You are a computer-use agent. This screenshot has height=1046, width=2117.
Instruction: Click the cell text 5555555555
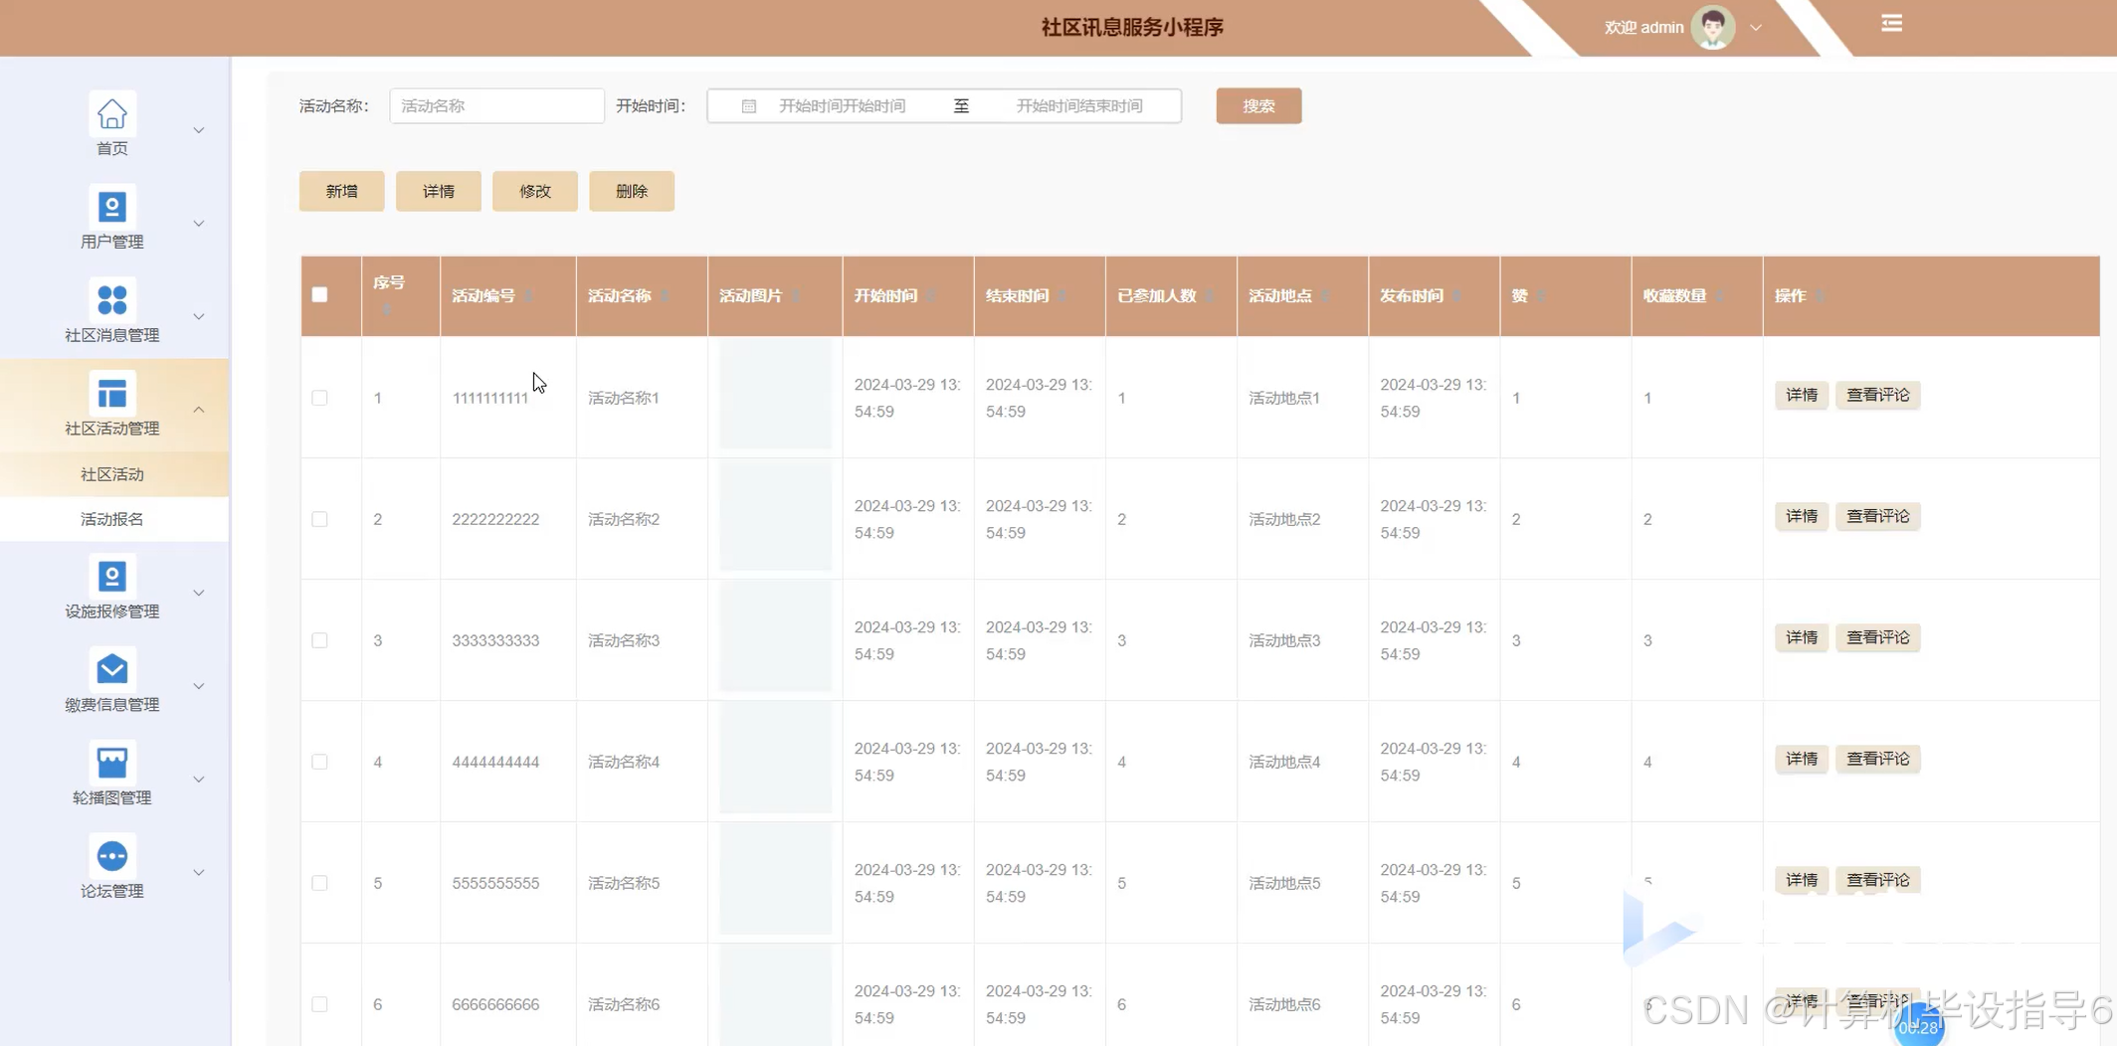[495, 883]
